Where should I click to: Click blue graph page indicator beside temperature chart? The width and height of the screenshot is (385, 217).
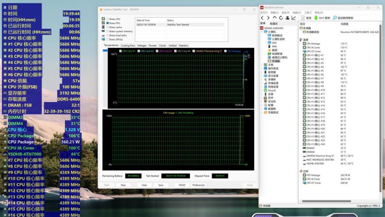[105, 51]
